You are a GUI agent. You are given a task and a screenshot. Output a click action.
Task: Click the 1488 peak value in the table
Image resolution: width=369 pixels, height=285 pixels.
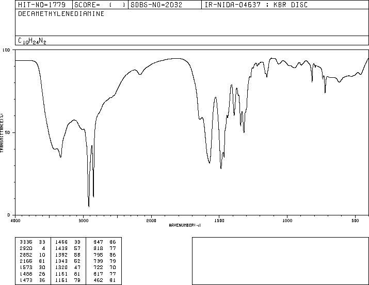tap(26, 274)
